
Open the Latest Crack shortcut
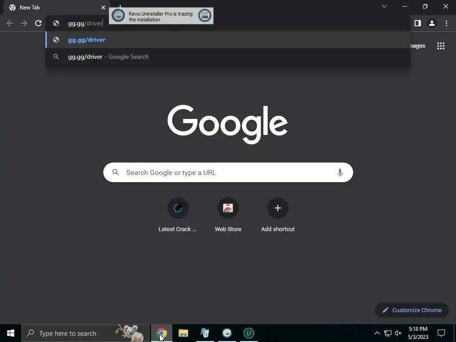tap(178, 215)
